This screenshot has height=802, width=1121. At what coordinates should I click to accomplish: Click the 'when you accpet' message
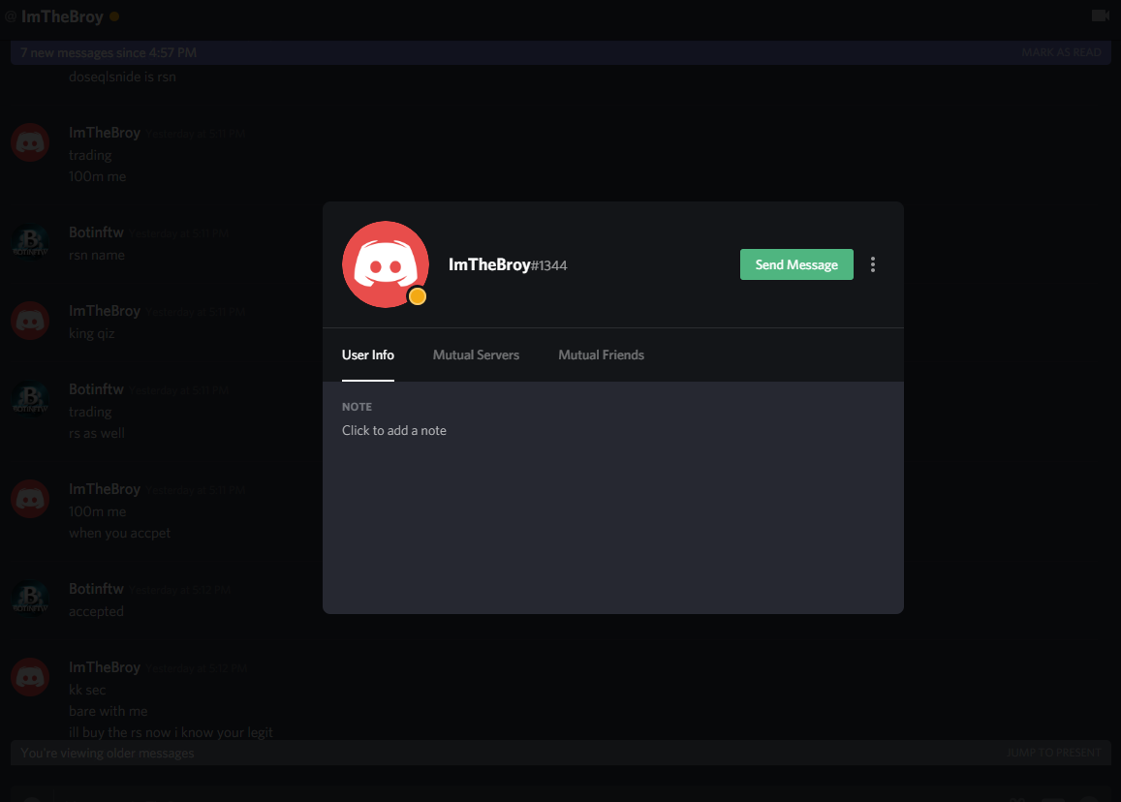[119, 534]
